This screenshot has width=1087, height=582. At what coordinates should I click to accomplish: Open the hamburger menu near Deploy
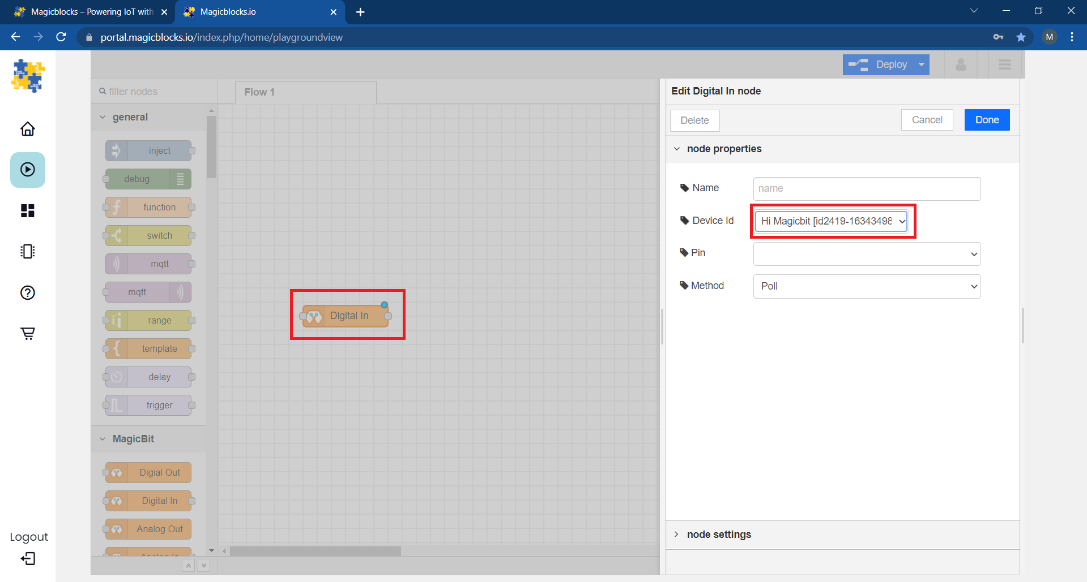tap(1004, 64)
